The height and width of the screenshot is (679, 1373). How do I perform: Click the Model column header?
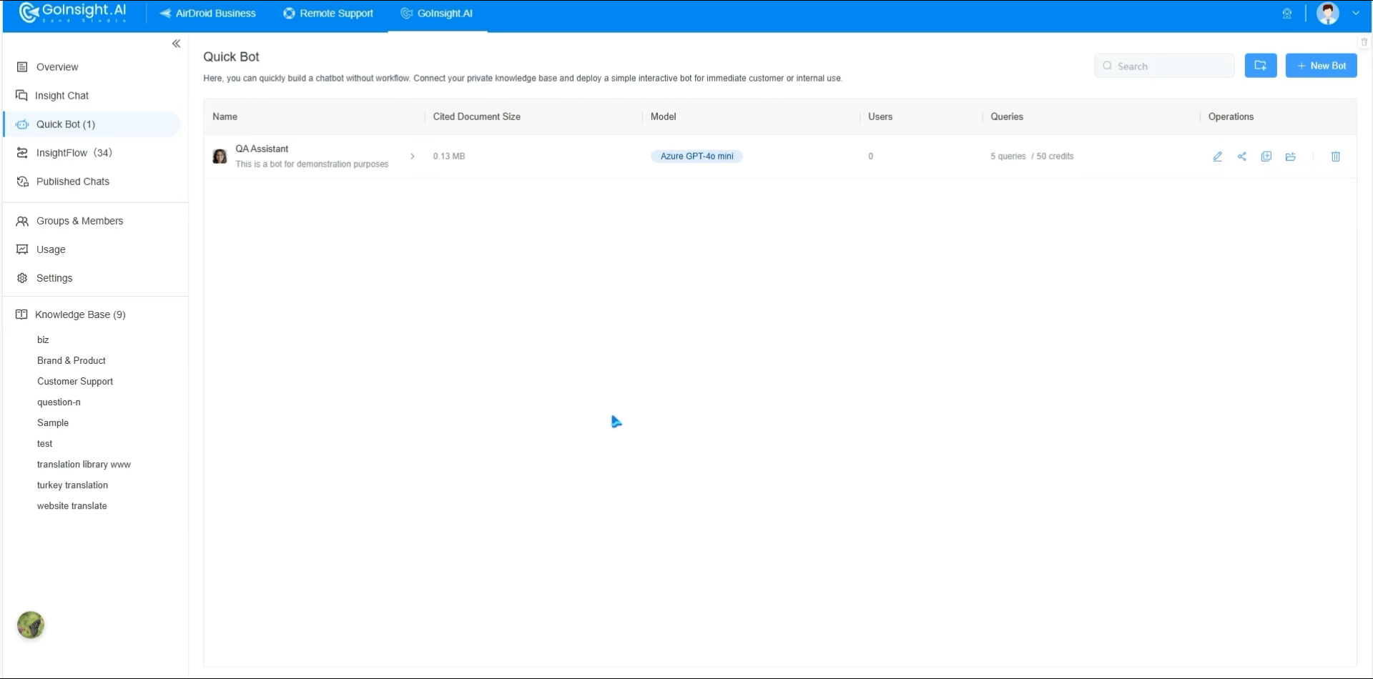coord(664,117)
